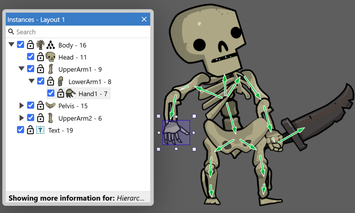
Task: Click the Pelvis bone icon
Action: [x=50, y=106]
